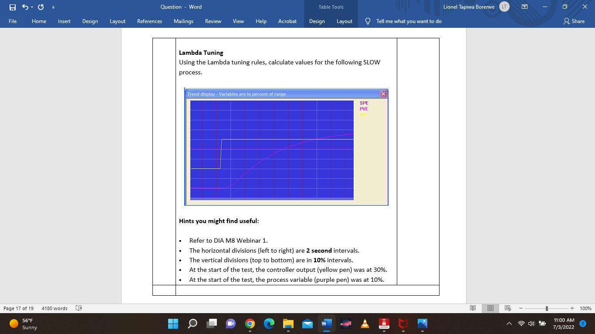
Task: Click 'Refer to DIA M8 Webinar 1.' line
Action: click(229, 240)
